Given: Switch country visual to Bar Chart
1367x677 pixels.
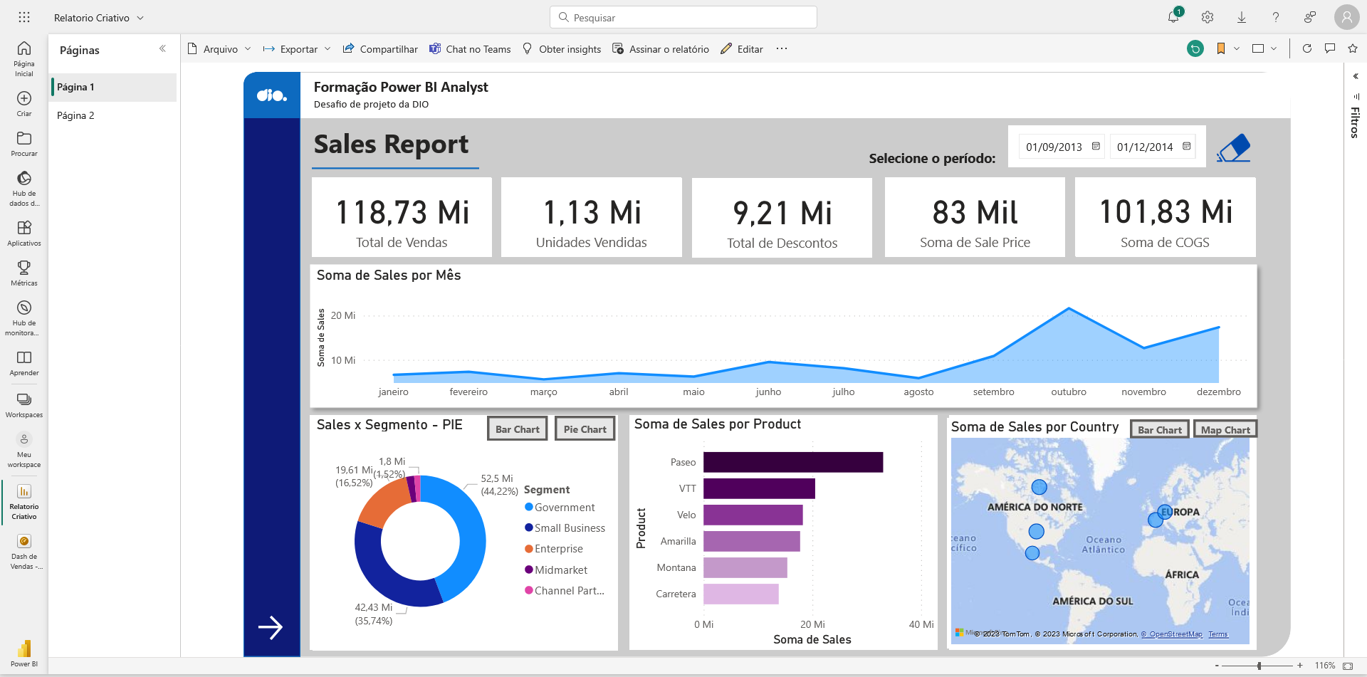Looking at the screenshot, I should coord(1159,429).
